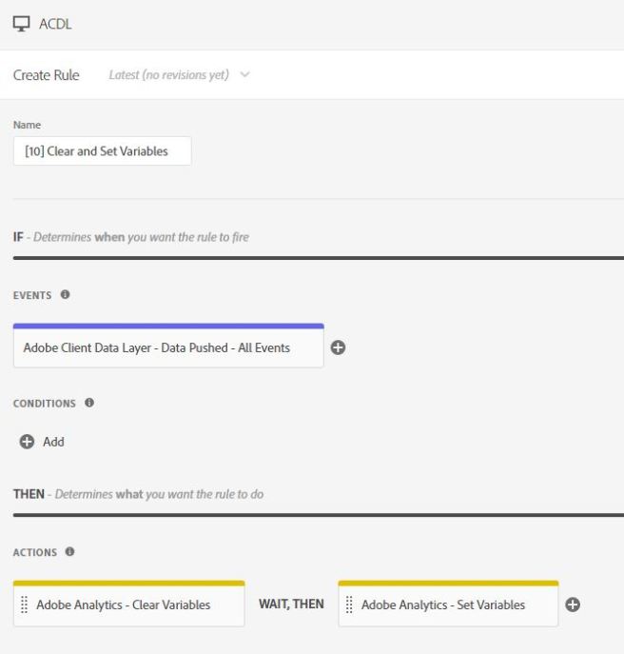Open the Latest (no revisions yet) dropdown

pos(169,75)
